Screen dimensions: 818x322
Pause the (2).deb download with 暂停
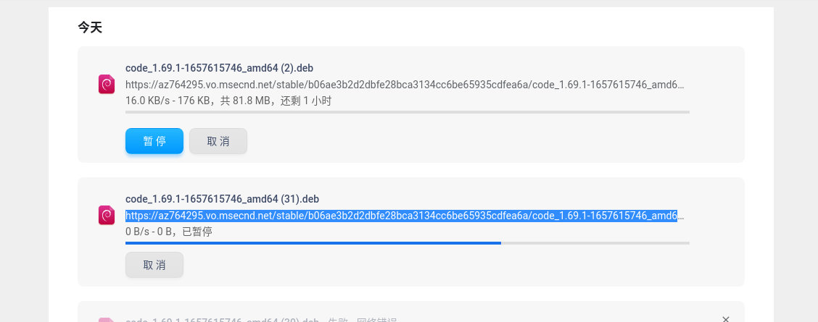click(x=154, y=141)
